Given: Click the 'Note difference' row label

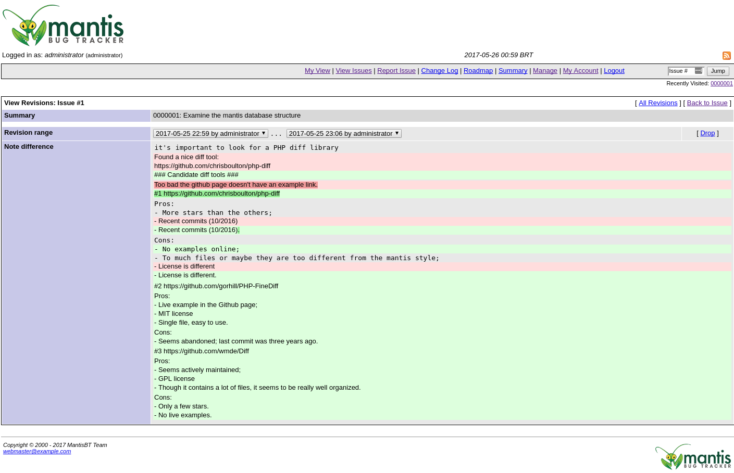Looking at the screenshot, I should (x=29, y=147).
